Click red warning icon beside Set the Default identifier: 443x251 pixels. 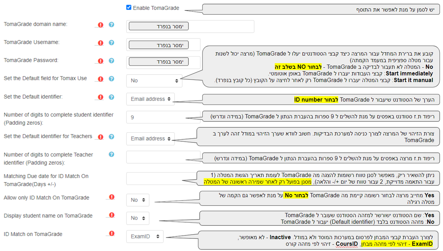[x=101, y=97]
